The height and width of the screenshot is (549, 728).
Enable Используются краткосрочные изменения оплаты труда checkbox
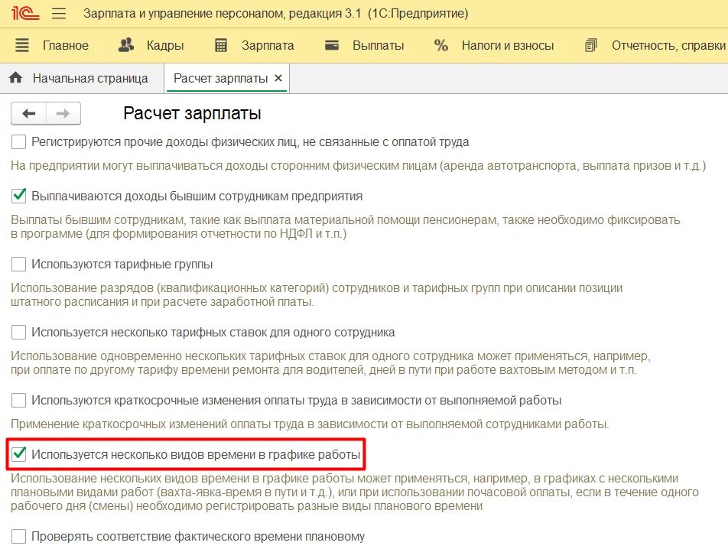click(x=18, y=400)
